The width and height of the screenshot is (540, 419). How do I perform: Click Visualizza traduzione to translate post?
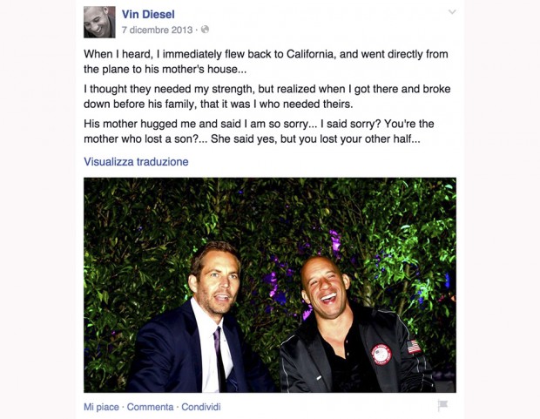point(136,162)
